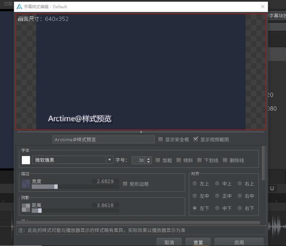The width and height of the screenshot is (286, 246).
Task: Open the 微软雅黑 font dropdown
Action: coord(73,160)
